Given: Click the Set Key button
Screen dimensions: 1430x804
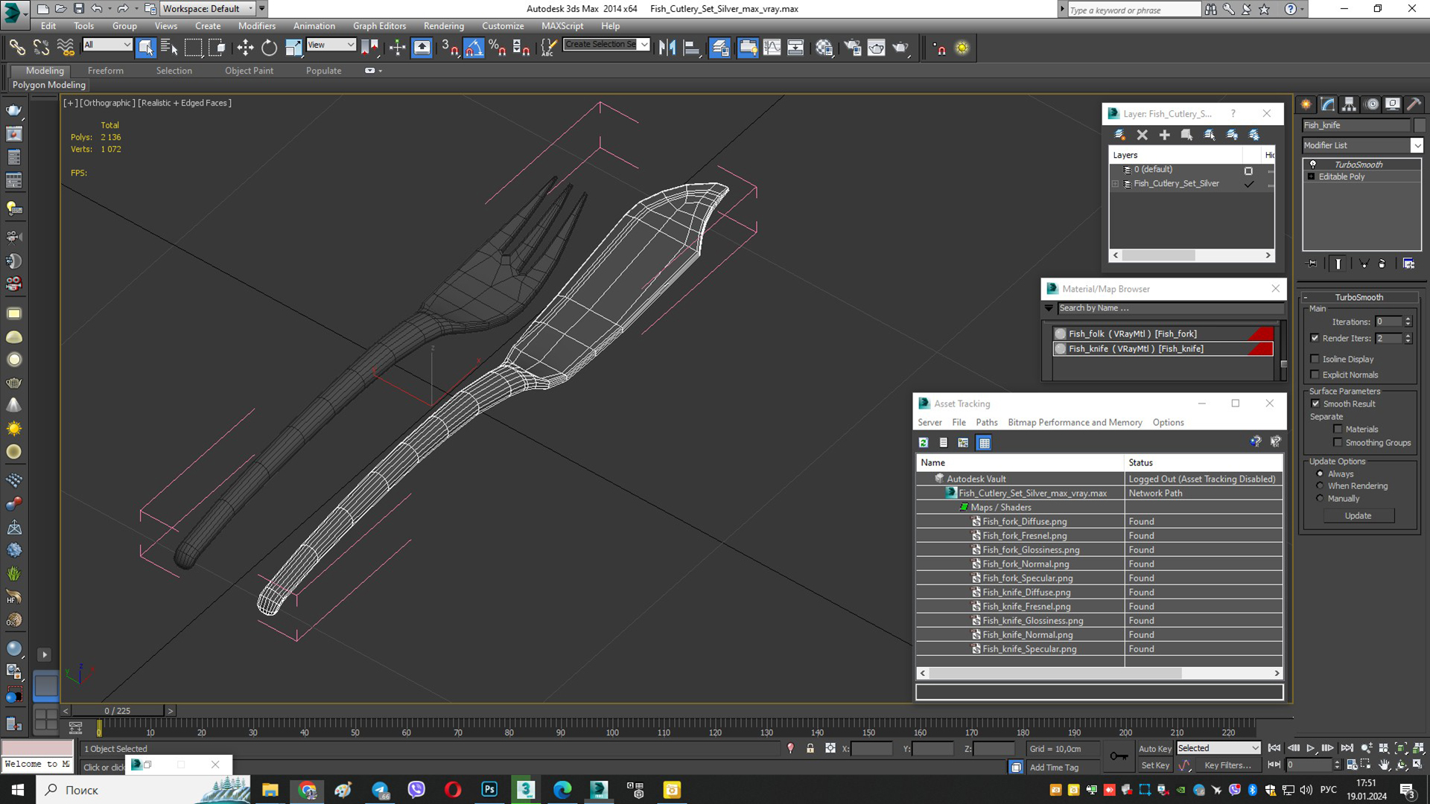Looking at the screenshot, I should tap(1155, 765).
